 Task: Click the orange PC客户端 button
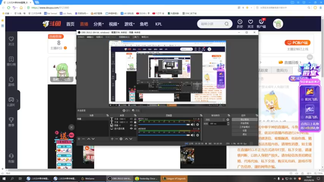298,43
